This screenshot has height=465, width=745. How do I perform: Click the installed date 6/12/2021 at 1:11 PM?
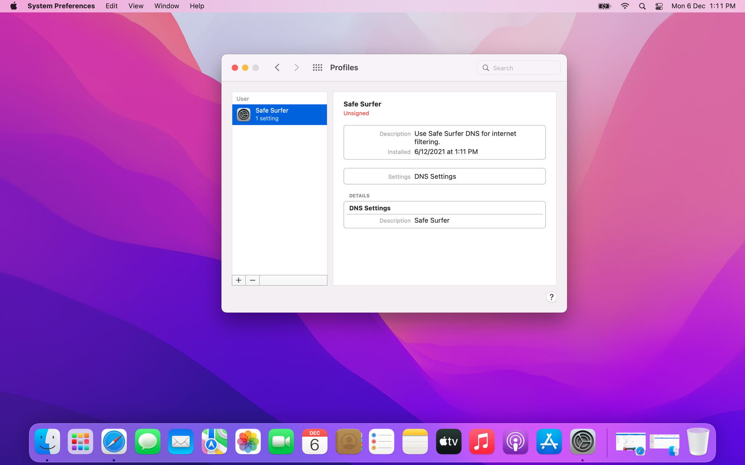(446, 152)
